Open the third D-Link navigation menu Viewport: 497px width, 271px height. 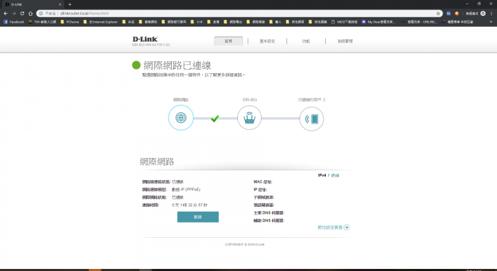(x=306, y=41)
